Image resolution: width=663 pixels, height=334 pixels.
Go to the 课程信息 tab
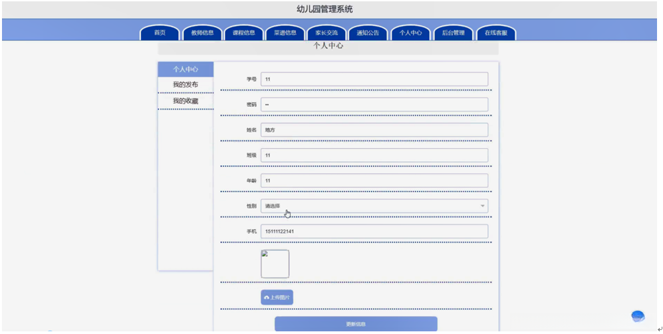click(x=243, y=33)
